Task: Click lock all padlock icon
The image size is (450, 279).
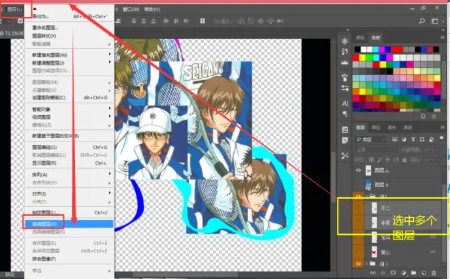Action: pos(404,160)
